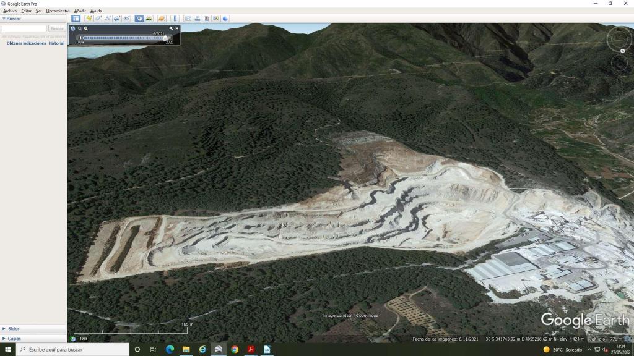The height and width of the screenshot is (356, 634).
Task: Toggle historical imagery clock button
Action: [139, 19]
